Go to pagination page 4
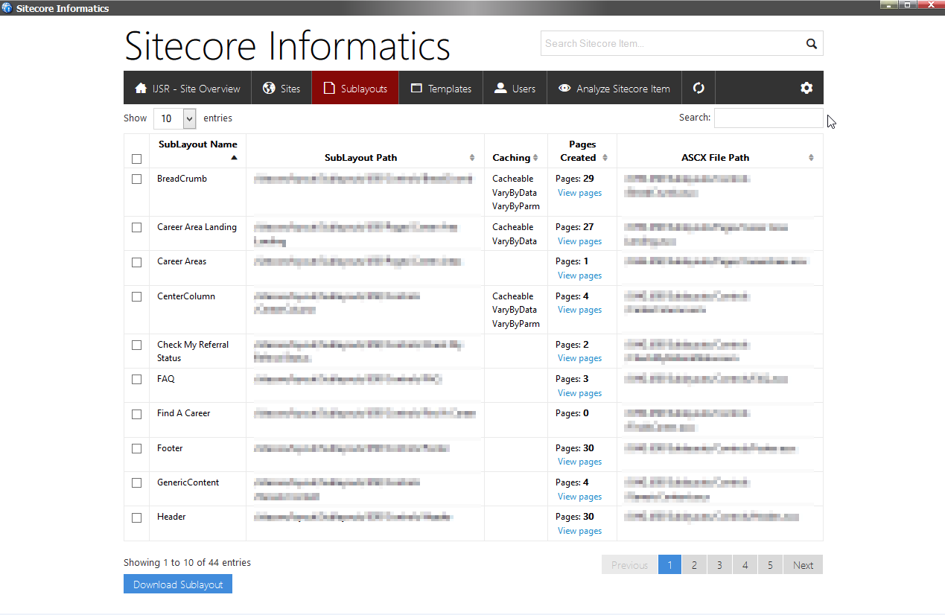945x615 pixels. coord(745,565)
